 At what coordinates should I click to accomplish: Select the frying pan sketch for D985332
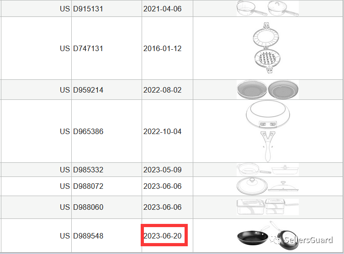268,170
